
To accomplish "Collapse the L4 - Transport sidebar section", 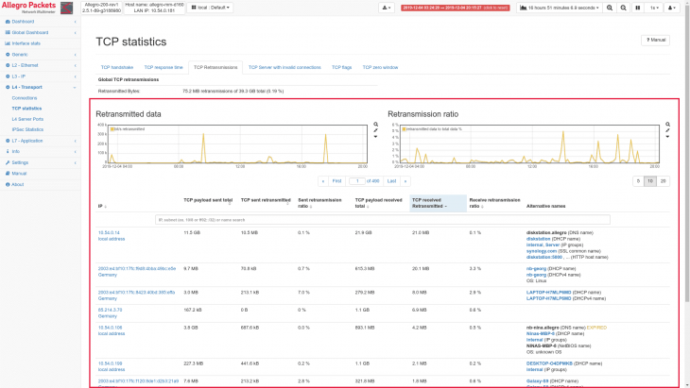I will point(26,86).
